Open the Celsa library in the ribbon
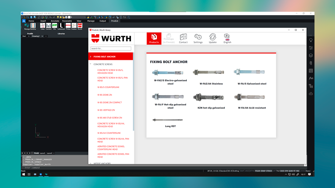Image resolution: width=335 pixels, height=188 pixels. pos(42,26)
